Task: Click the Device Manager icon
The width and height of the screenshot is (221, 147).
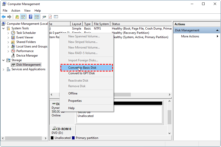Action: point(13,56)
